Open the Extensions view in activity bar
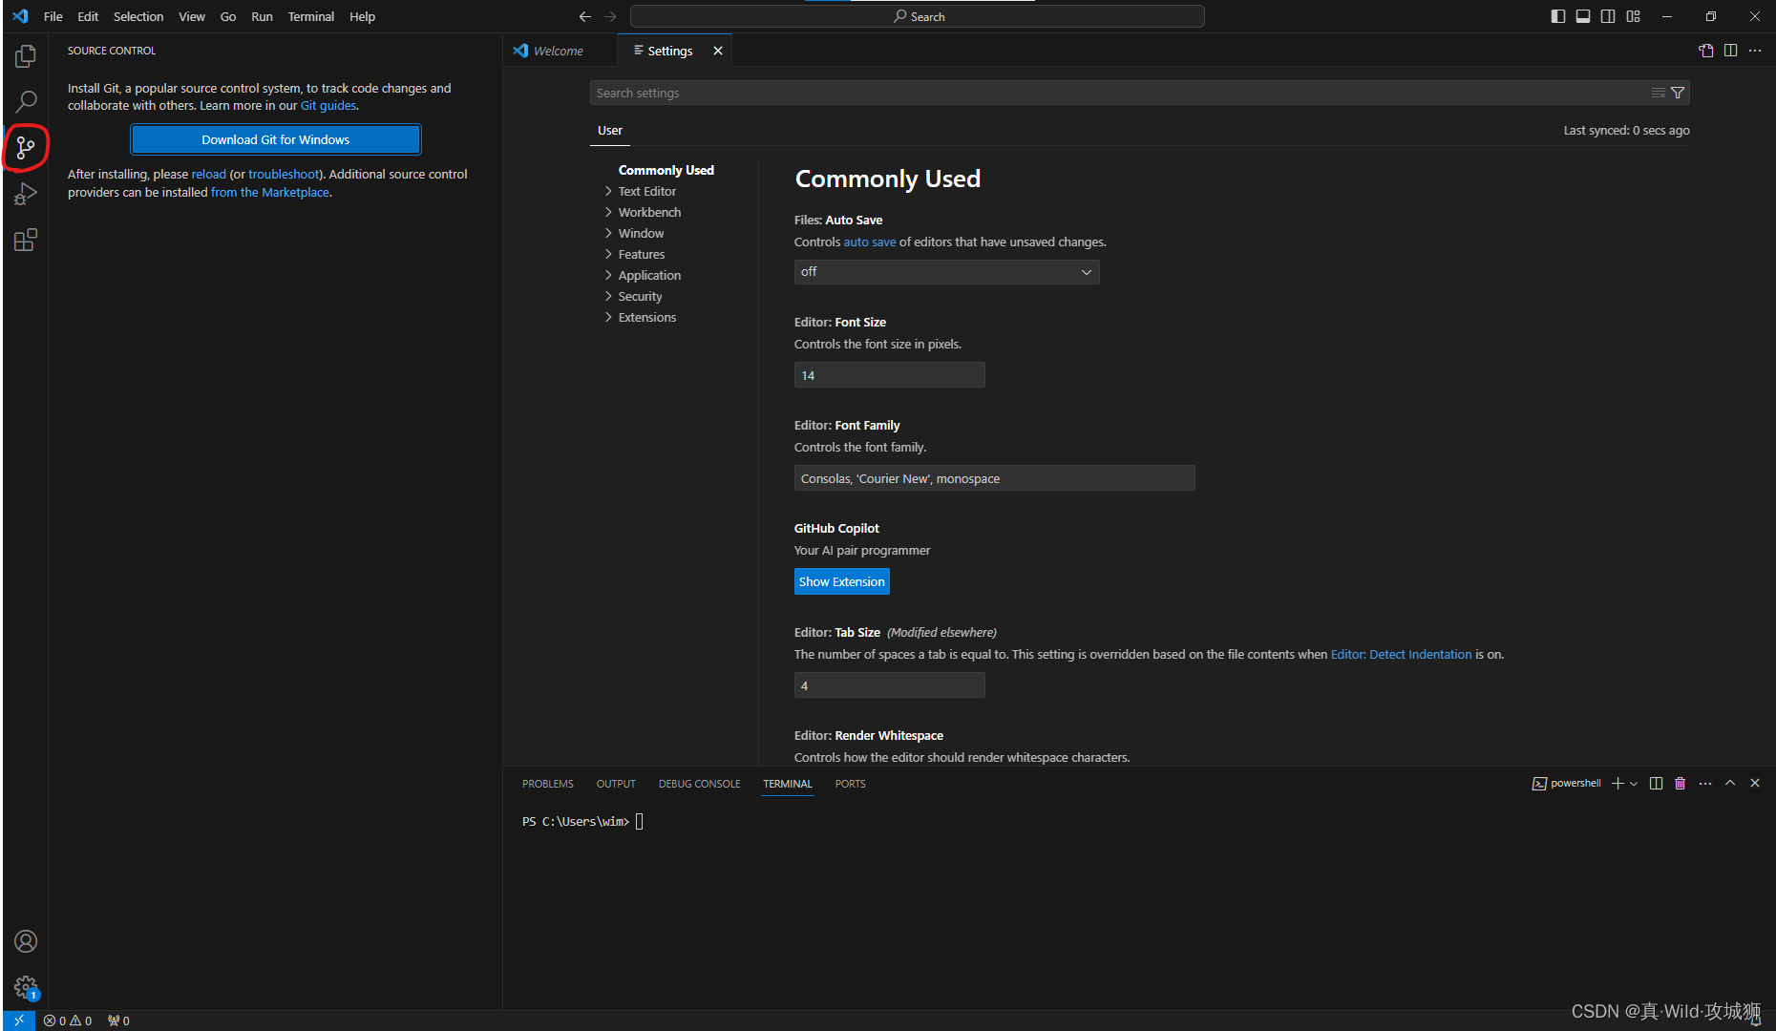Screen dimensions: 1776x1031 point(26,240)
